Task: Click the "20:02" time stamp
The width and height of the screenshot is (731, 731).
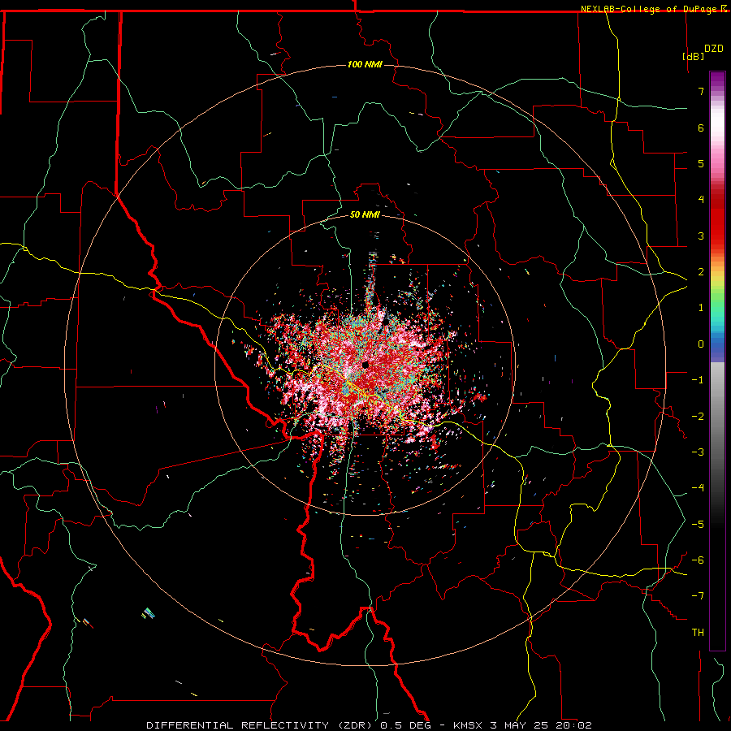Action: pos(574,725)
